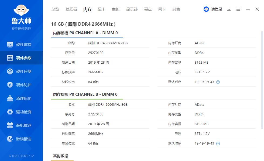
Task: Open 游戏精选 from the sidebar
Action: [22, 139]
